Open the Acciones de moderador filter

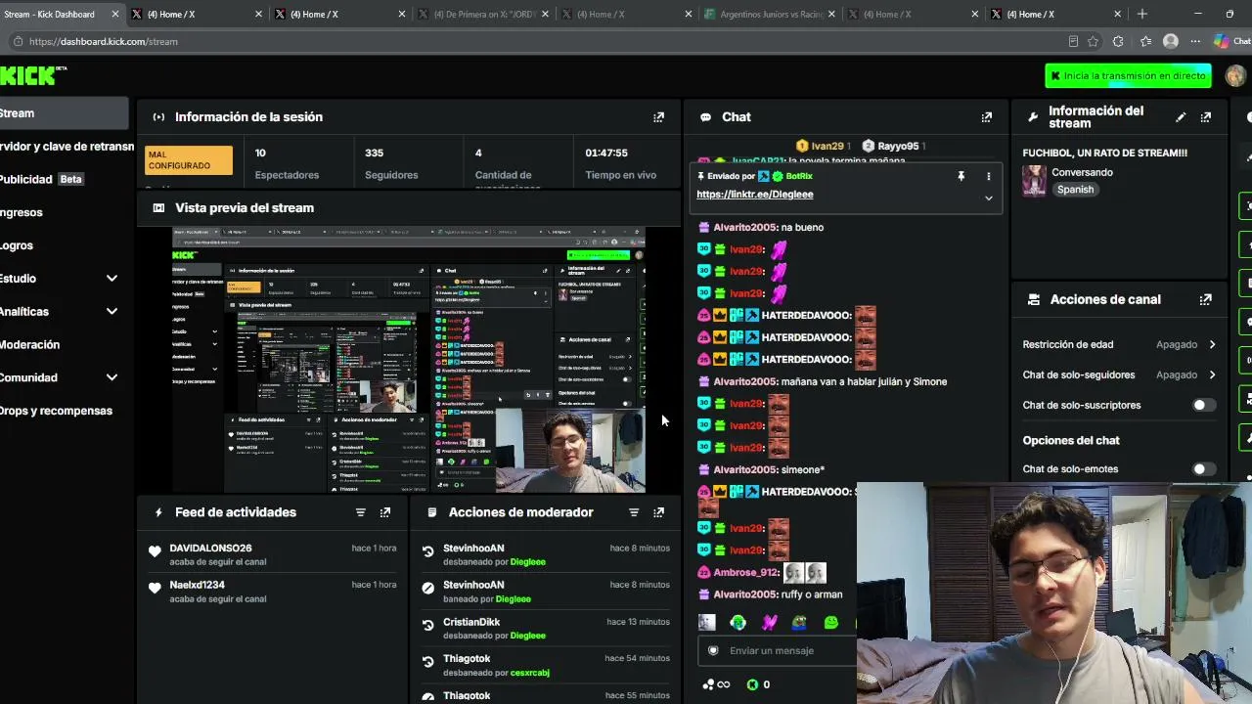pos(633,512)
